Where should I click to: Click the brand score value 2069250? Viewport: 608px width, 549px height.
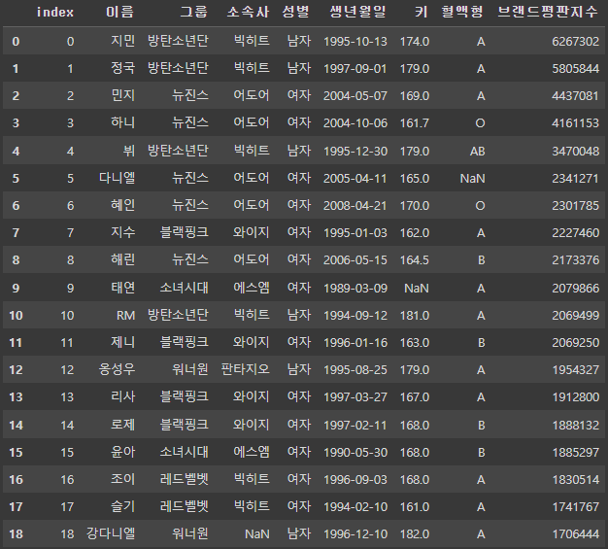click(x=575, y=343)
